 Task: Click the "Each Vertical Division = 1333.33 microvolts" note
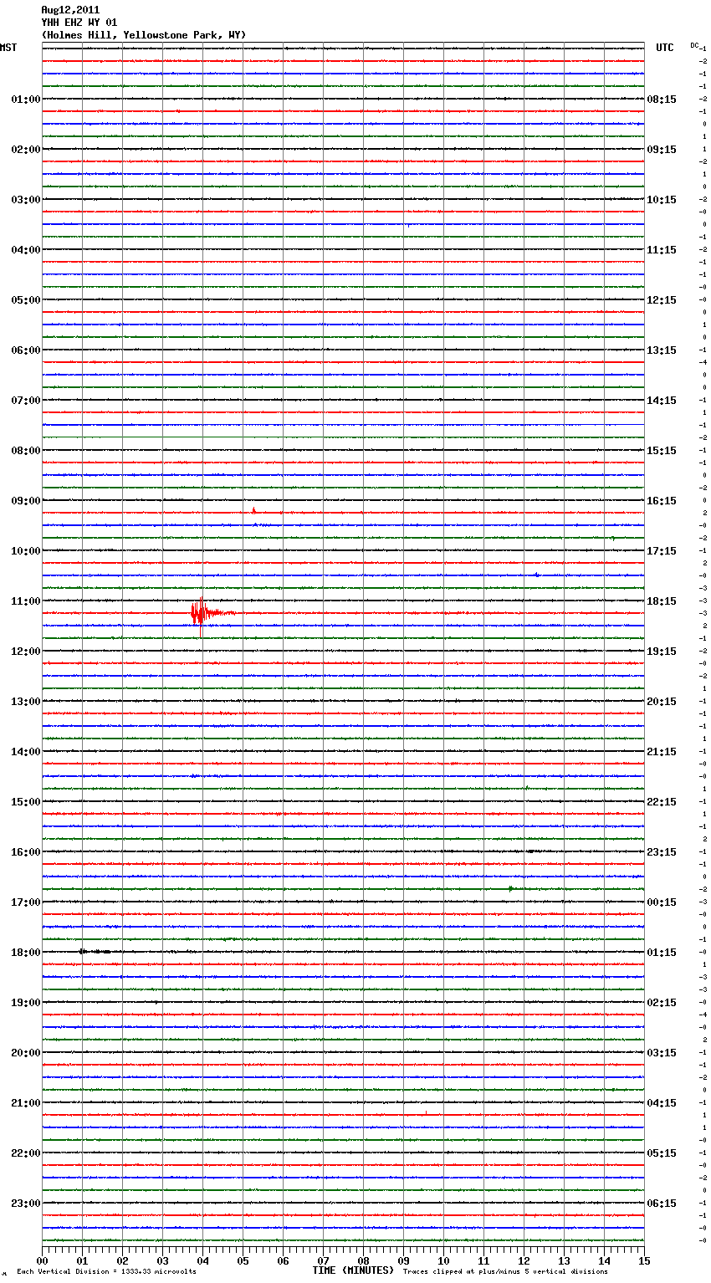point(106,1271)
